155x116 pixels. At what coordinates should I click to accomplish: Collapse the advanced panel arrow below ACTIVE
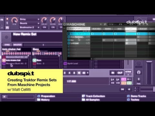pyautogui.click(x=128, y=75)
